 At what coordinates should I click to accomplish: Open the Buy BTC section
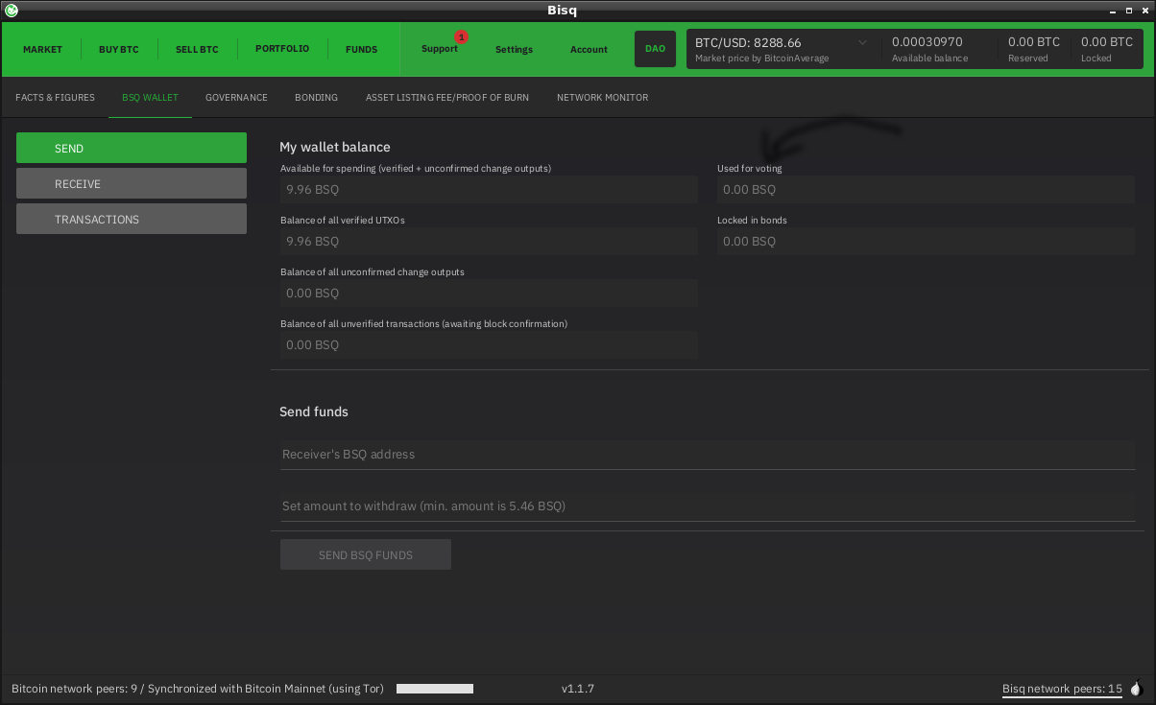coord(119,49)
